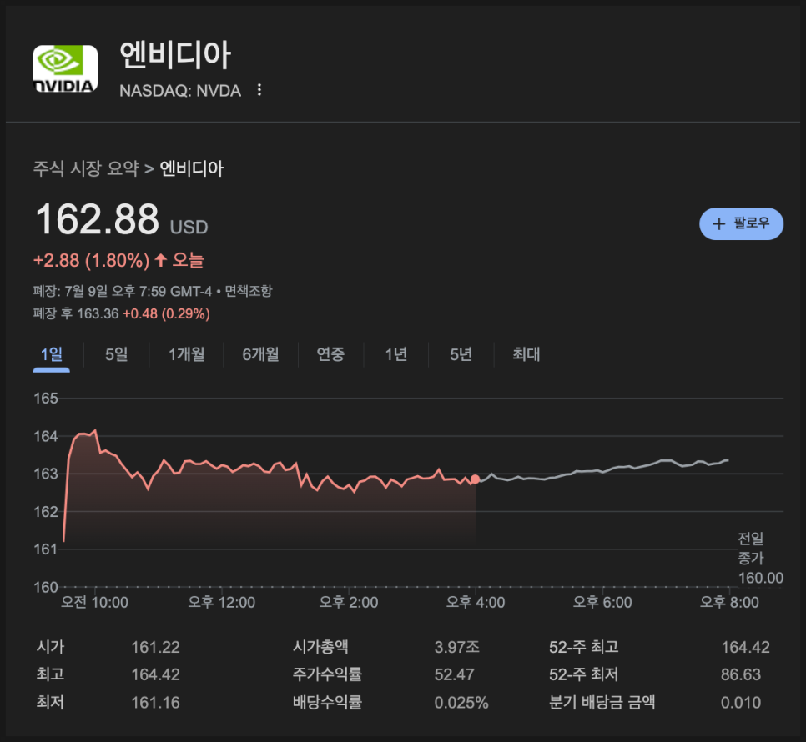Click the 분기 배당금 금액 value 0.010
Screen dimensions: 806x742
pos(741,702)
